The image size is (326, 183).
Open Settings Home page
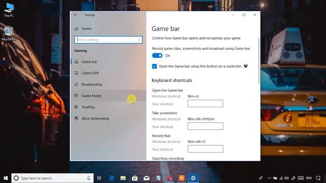pos(87,28)
